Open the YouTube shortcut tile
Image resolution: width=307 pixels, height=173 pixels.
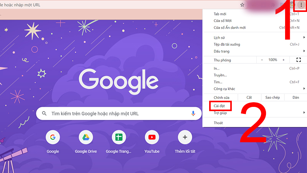click(x=152, y=137)
